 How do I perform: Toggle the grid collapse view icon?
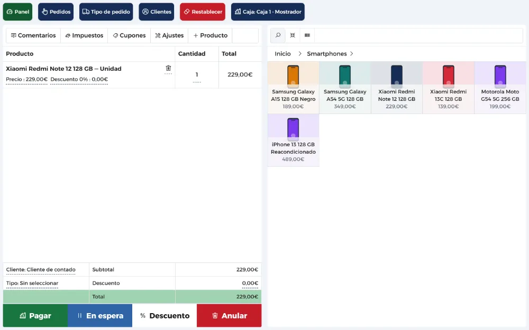click(x=293, y=35)
